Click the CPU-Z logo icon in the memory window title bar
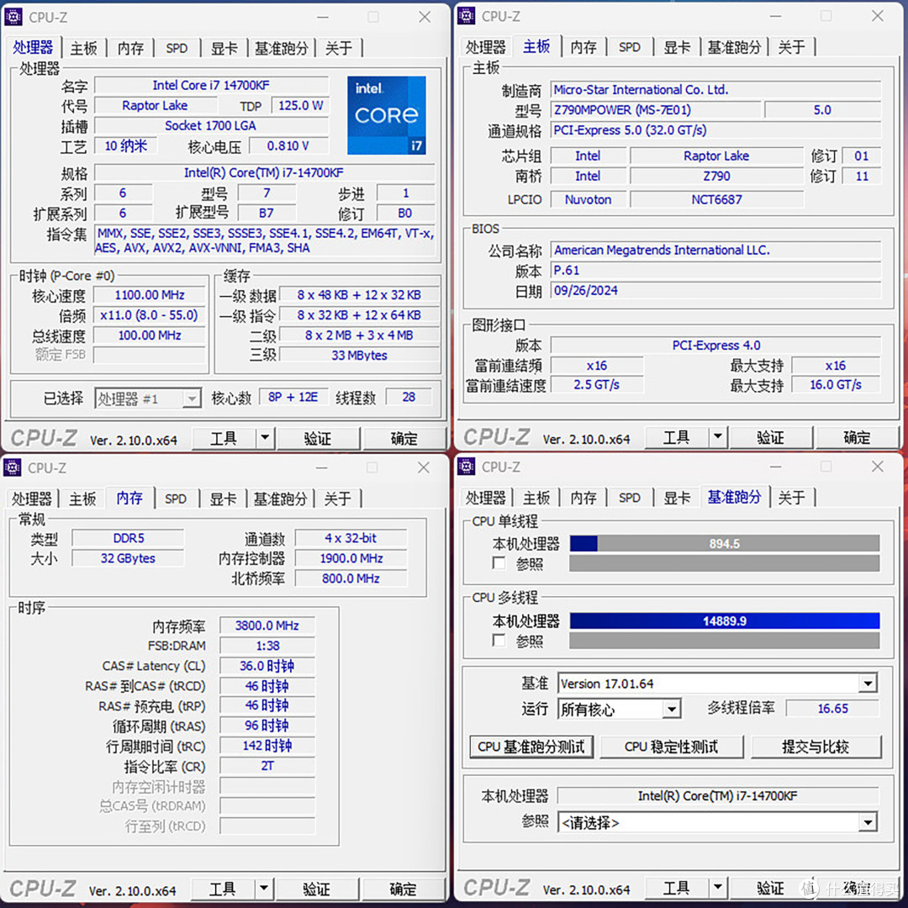 pyautogui.click(x=13, y=467)
